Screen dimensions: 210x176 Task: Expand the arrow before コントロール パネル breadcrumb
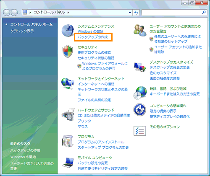(x=30, y=13)
